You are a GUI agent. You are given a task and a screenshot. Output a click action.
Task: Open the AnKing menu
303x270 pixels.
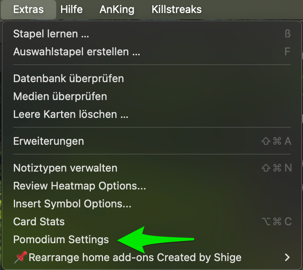point(117,9)
